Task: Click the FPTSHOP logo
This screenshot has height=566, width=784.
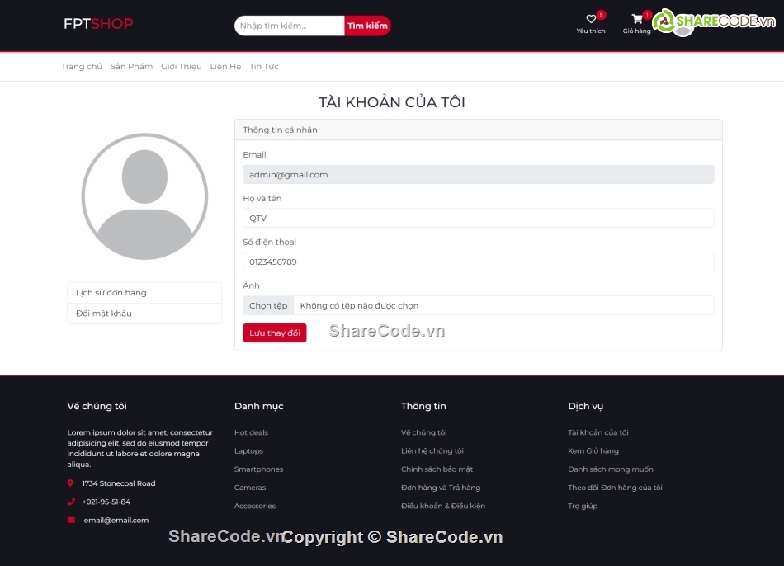Action: click(98, 23)
